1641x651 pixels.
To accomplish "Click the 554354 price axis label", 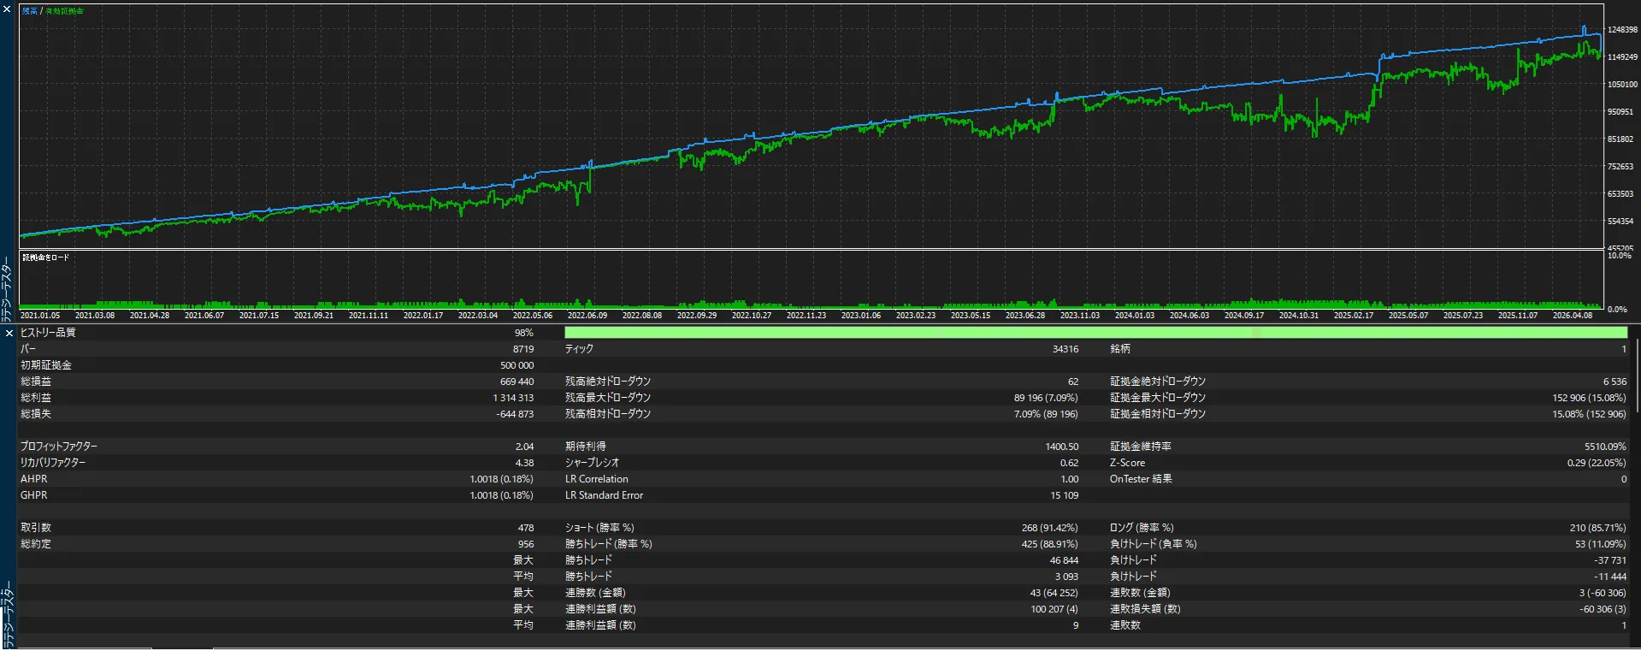I will pos(1620,222).
